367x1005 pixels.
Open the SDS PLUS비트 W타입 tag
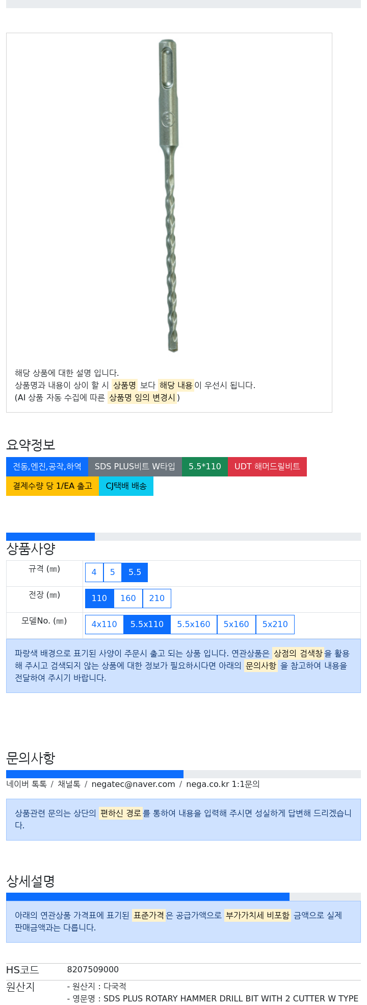pos(135,467)
